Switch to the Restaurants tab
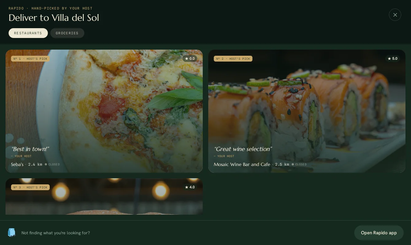Viewport: 411px width, 245px height. [28, 33]
